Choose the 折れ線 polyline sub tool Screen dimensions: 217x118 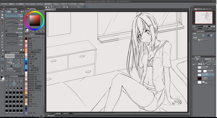(x=14, y=23)
